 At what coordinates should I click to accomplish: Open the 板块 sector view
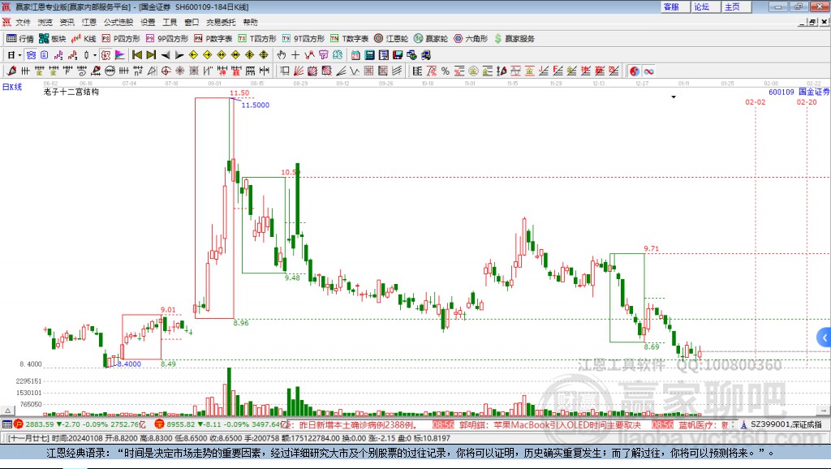pyautogui.click(x=52, y=39)
